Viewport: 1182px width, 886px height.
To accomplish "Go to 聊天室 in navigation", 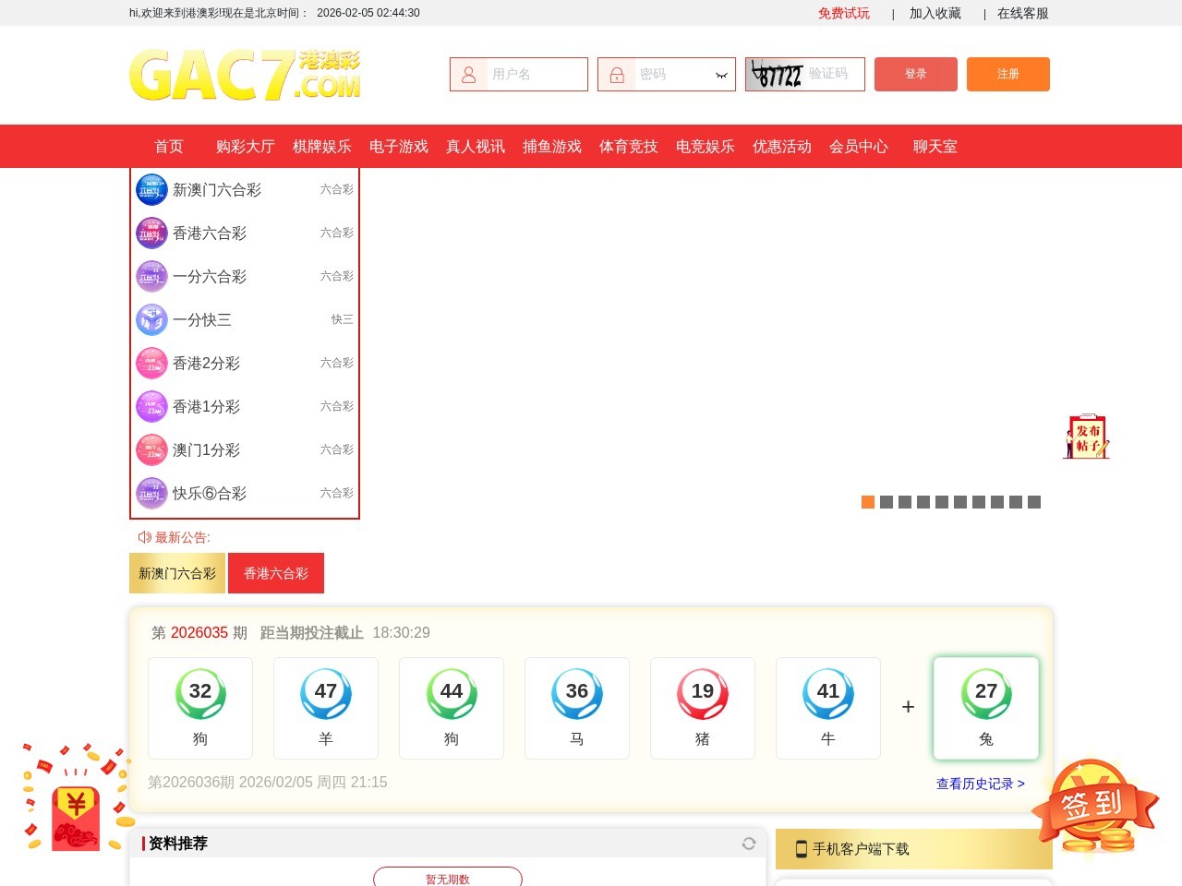I will [935, 146].
